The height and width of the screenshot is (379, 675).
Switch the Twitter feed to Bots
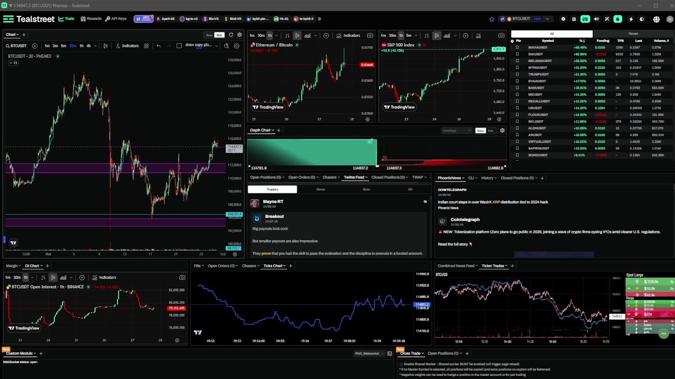(x=366, y=189)
